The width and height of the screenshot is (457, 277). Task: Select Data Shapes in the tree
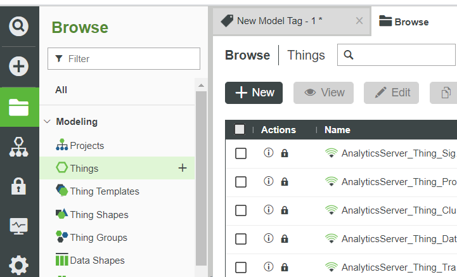[96, 260]
